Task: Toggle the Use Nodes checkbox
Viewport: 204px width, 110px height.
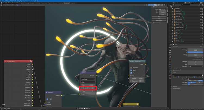Action: pyautogui.click(x=18, y=5)
